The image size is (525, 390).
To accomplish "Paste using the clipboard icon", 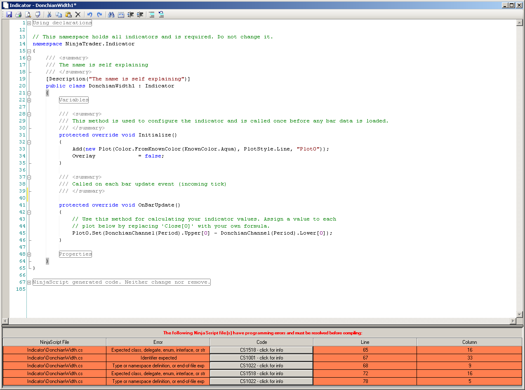I will click(x=68, y=14).
